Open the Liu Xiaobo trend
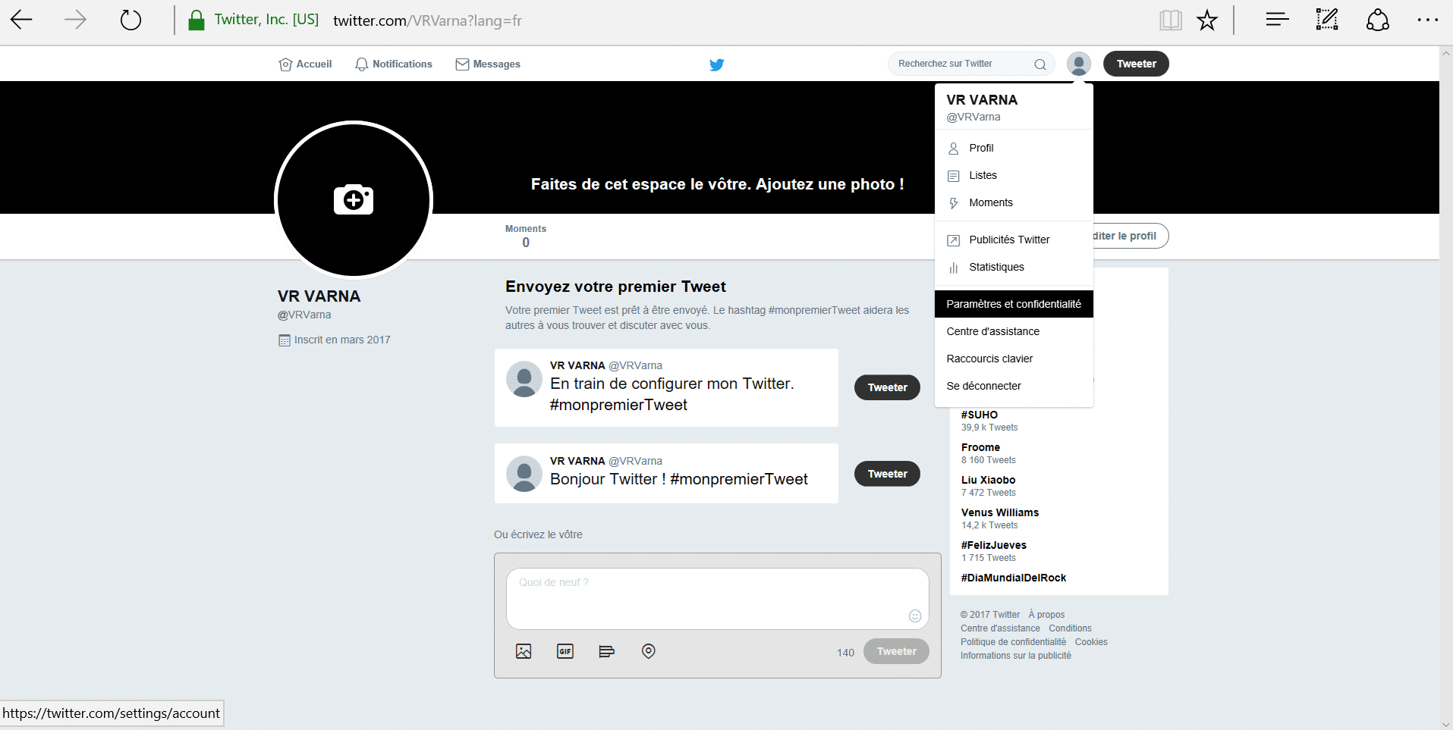Screen dimensions: 1453x730 click(988, 480)
